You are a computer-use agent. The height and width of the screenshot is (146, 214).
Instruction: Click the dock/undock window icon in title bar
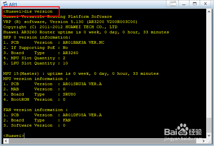tap(173, 4)
